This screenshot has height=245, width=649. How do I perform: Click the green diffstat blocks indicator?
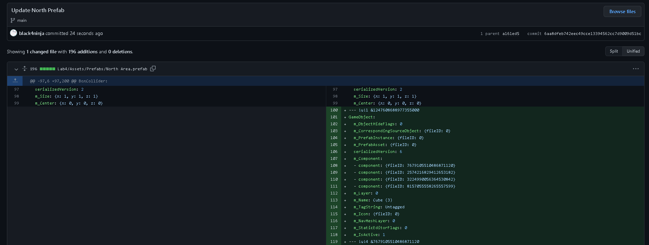pyautogui.click(x=47, y=69)
